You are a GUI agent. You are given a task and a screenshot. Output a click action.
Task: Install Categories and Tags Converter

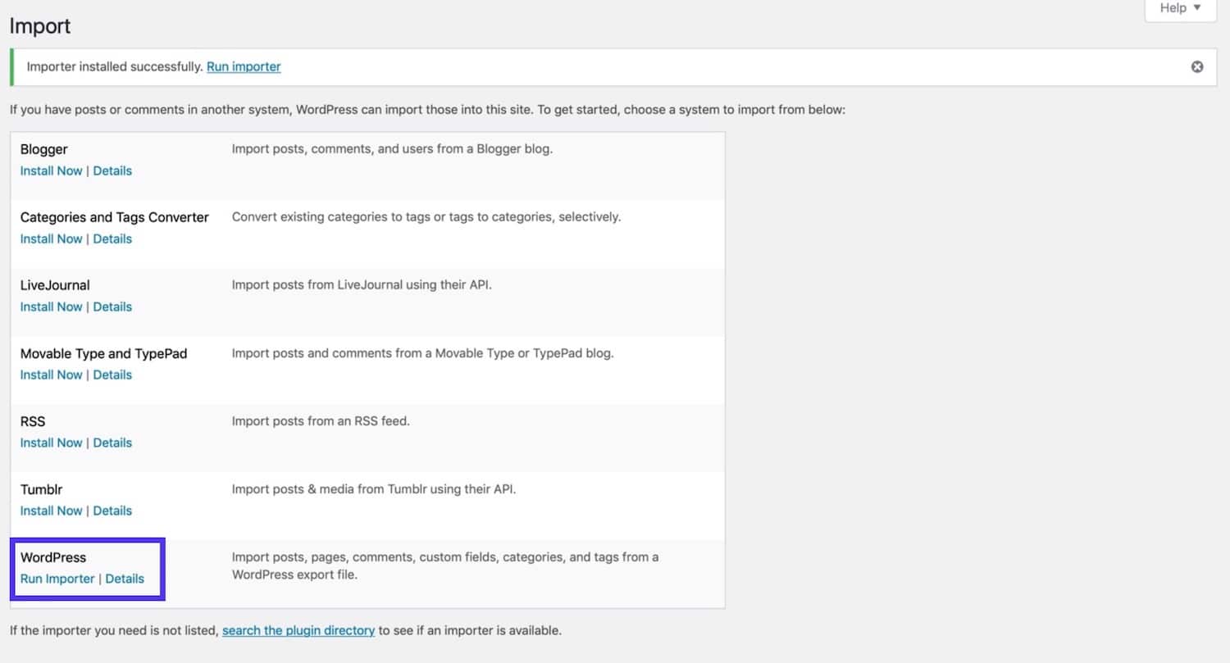(51, 239)
